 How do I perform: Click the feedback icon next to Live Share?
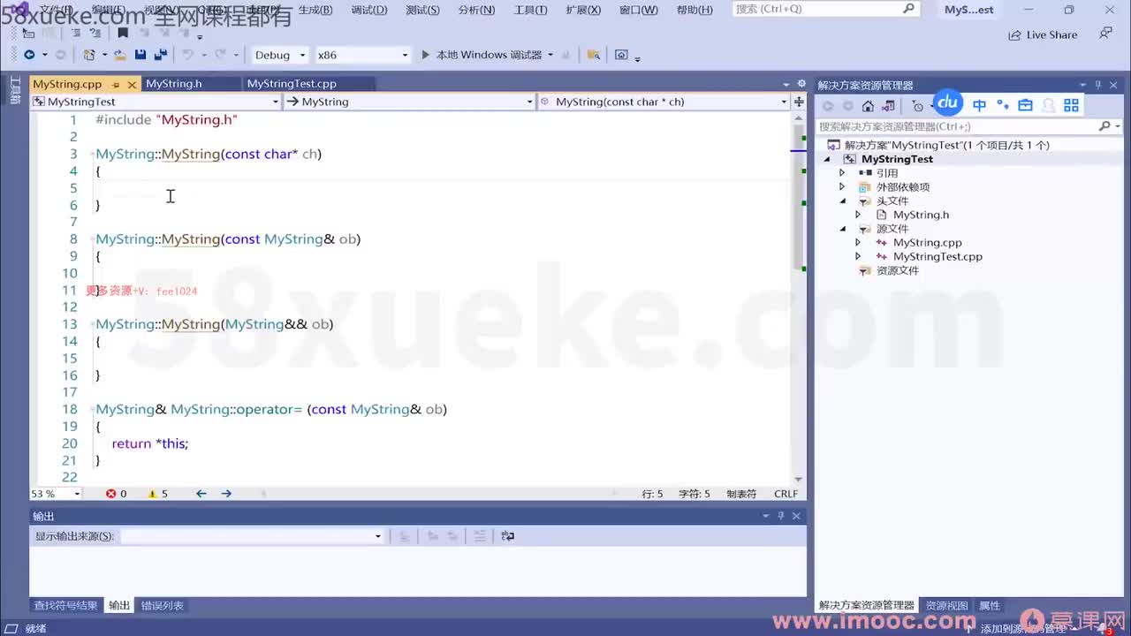coord(1105,34)
